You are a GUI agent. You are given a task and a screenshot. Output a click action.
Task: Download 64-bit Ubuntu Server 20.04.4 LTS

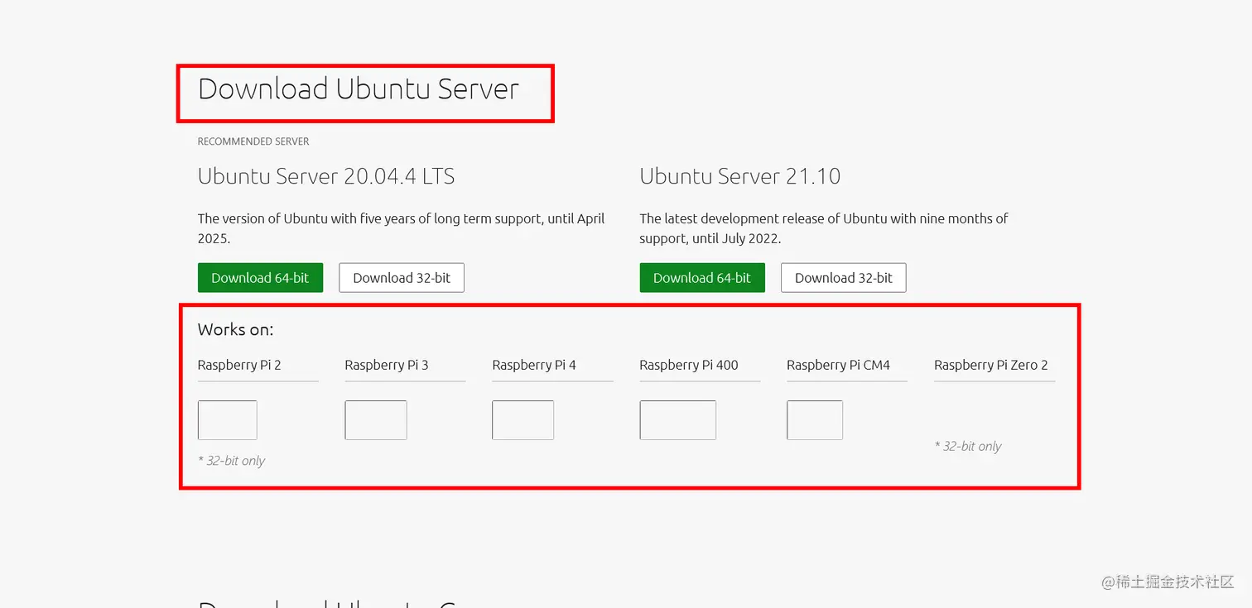tap(260, 278)
